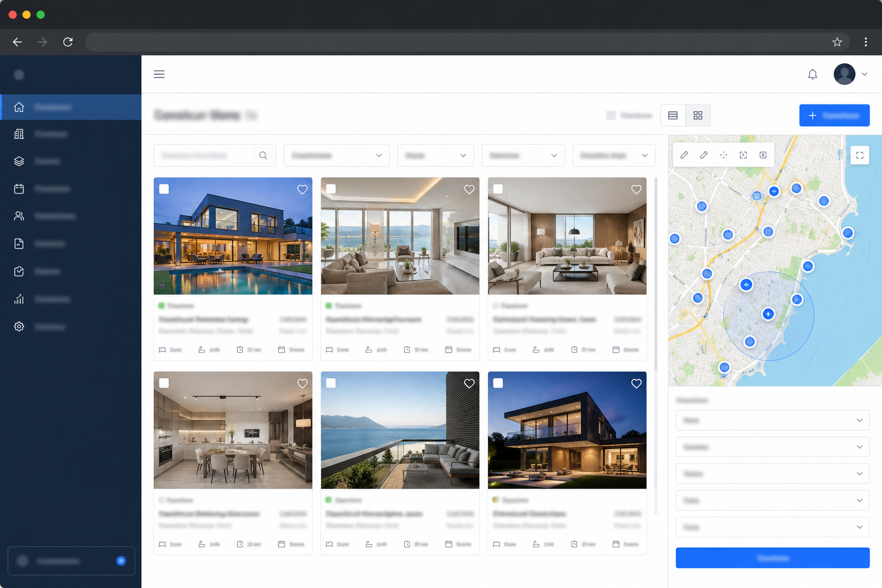Open the users icon in the sidebar

tap(19, 216)
